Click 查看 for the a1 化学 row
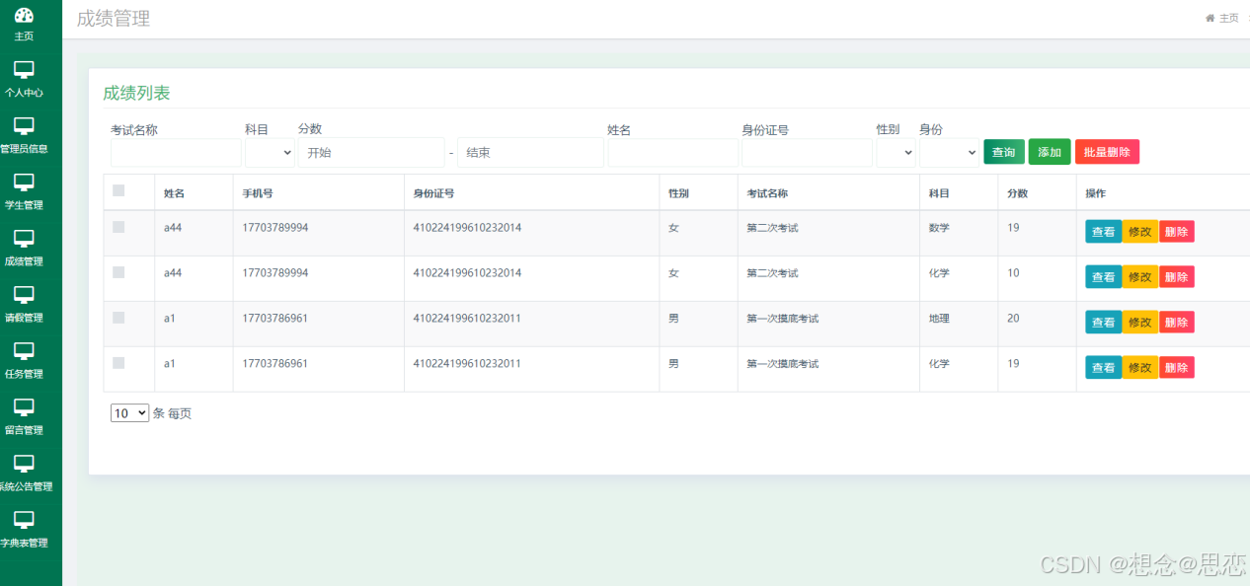Screen dimensions: 1250x586 pos(1104,368)
